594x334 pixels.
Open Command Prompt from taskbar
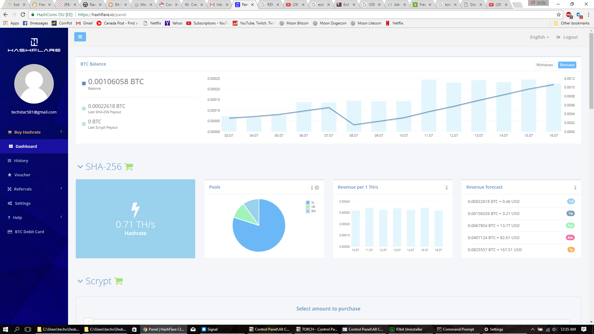click(x=455, y=329)
